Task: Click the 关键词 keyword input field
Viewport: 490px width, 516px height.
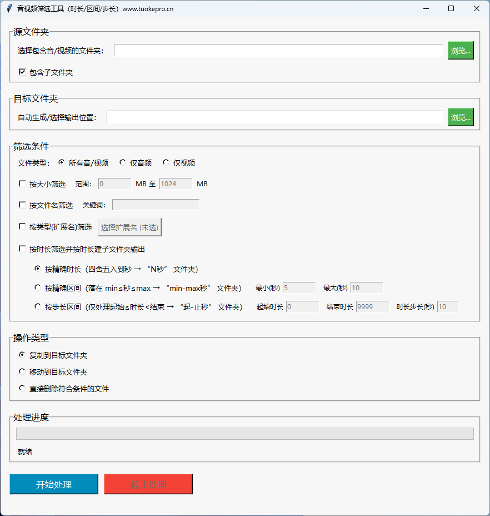Action: pyautogui.click(x=156, y=205)
